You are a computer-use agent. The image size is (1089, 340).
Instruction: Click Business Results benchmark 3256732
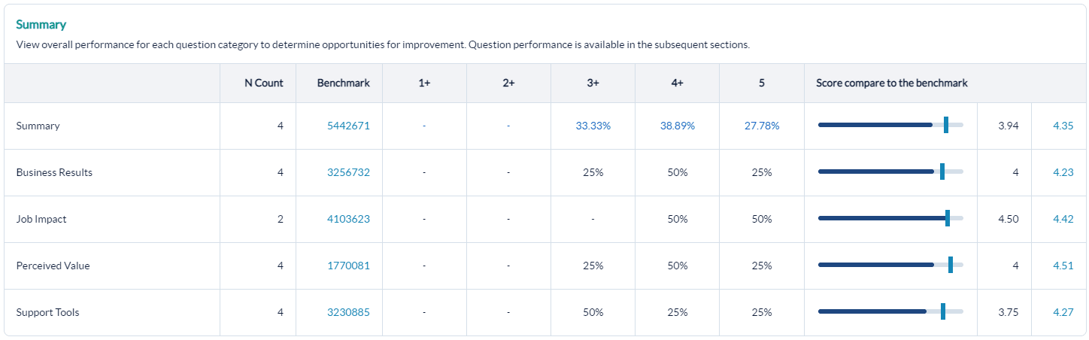(348, 172)
